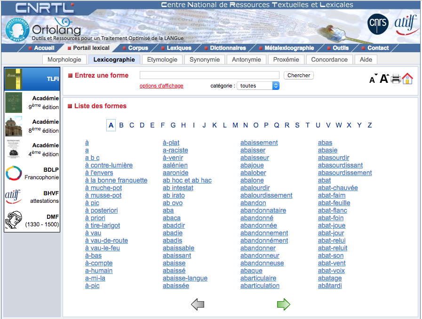This screenshot has height=319, width=422.
Task: Open the entry 'abaisse-langue'
Action: click(x=185, y=278)
